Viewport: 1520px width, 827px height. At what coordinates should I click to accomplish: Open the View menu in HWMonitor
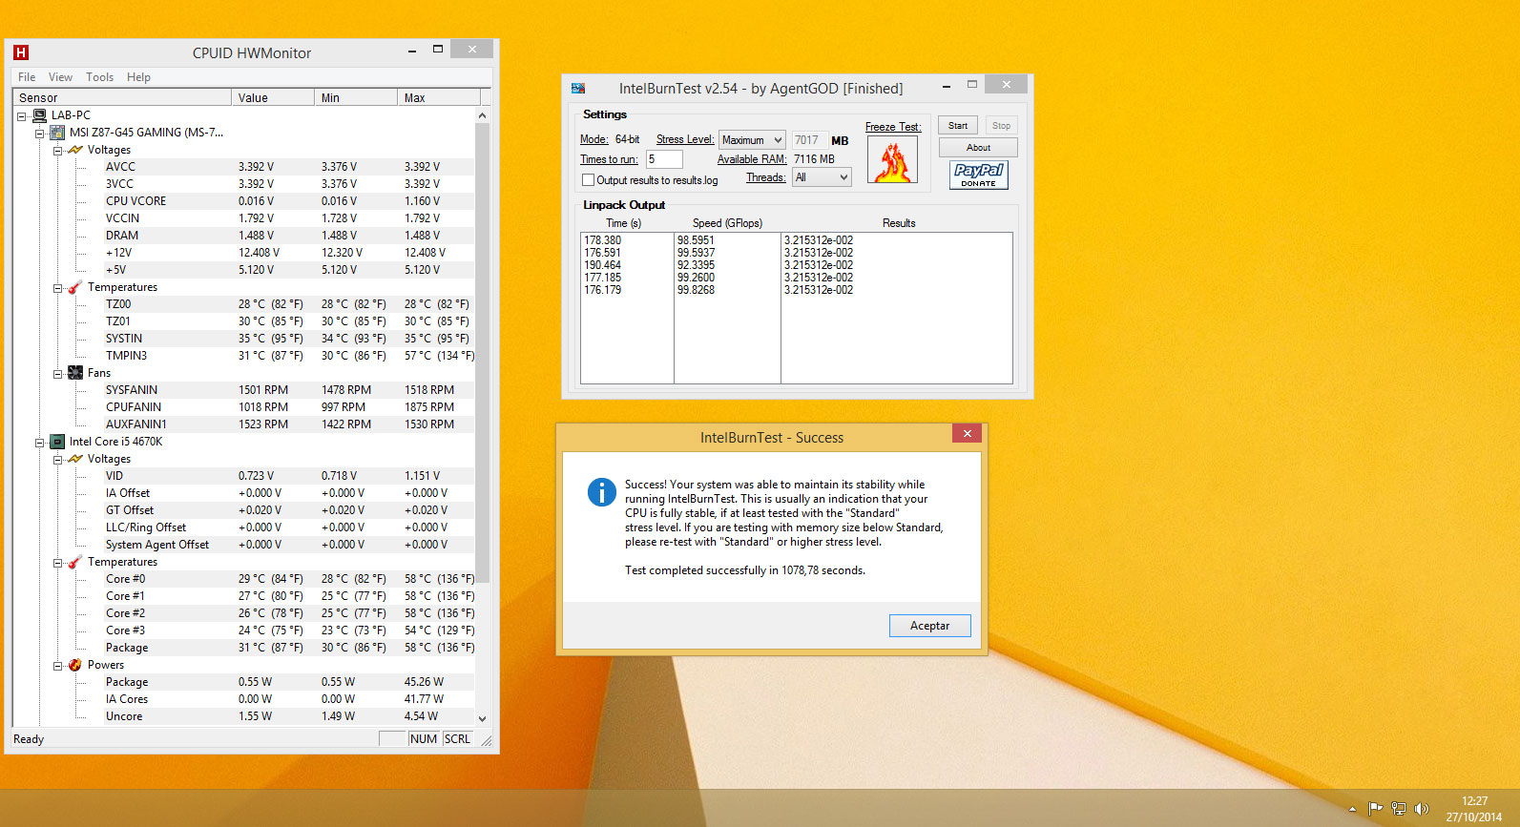tap(60, 77)
